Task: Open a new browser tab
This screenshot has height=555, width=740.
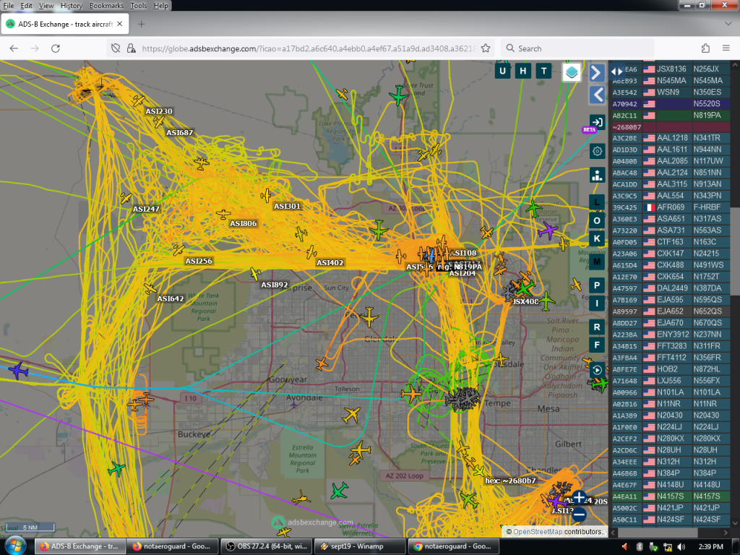Action: coord(141,24)
